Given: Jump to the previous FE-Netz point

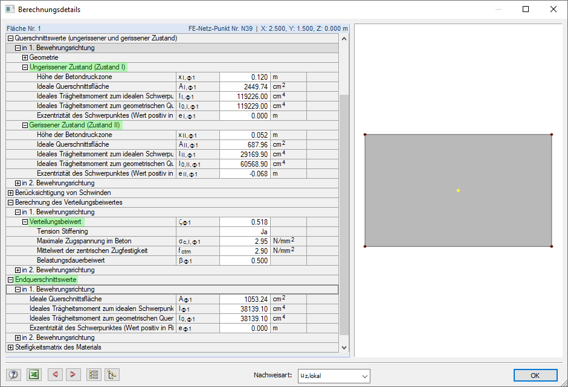Looking at the screenshot, I should pos(54,374).
